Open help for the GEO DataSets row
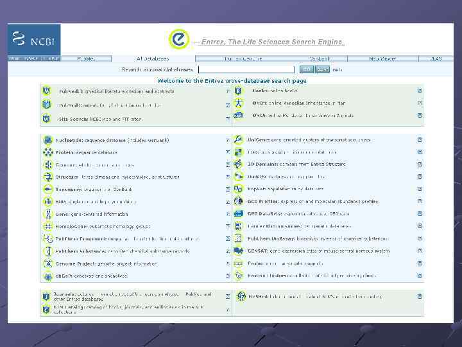Viewport: 462px width, 347px height. [420, 213]
